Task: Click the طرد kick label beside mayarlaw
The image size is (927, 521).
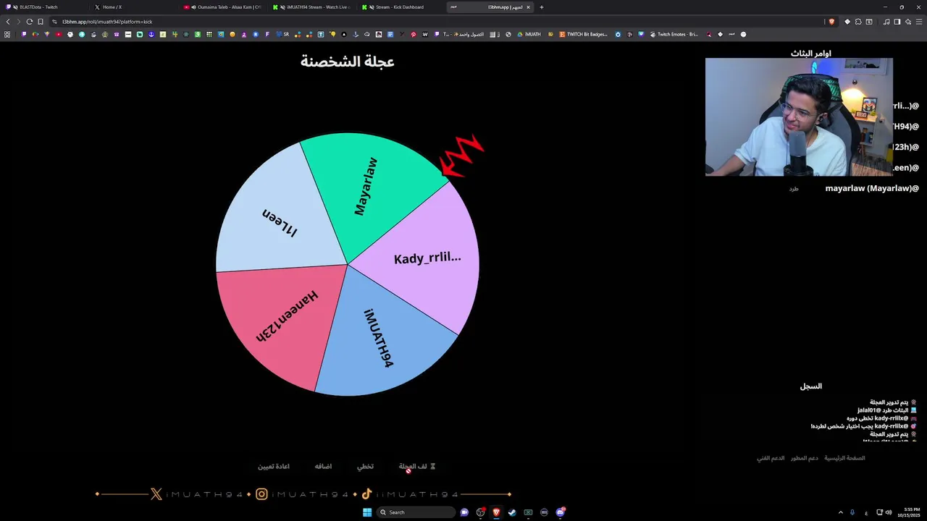Action: (x=794, y=189)
